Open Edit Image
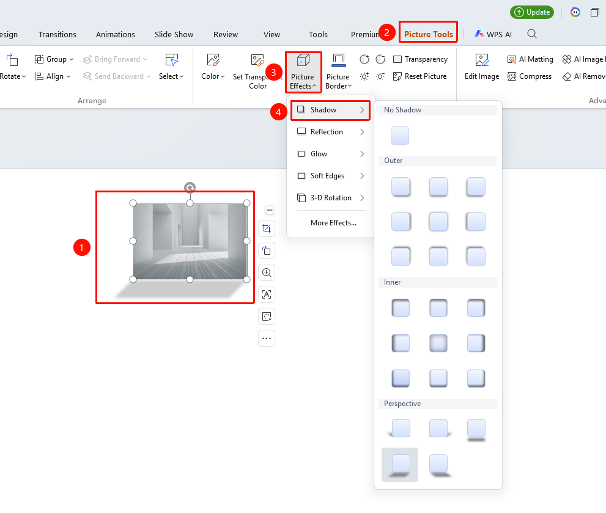 (481, 67)
